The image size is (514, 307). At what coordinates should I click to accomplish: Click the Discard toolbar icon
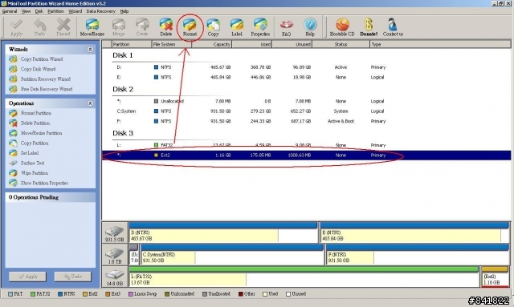(x=63, y=27)
